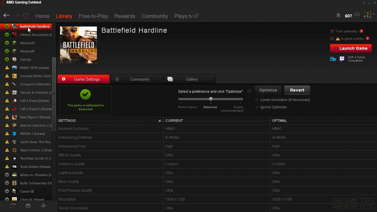Click the Optimizer help question mark icon

(249, 91)
